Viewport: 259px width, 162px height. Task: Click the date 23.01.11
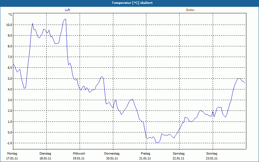tap(212, 158)
